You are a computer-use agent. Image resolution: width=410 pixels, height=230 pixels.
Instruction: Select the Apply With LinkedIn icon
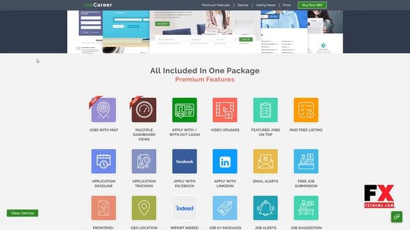coord(225,162)
